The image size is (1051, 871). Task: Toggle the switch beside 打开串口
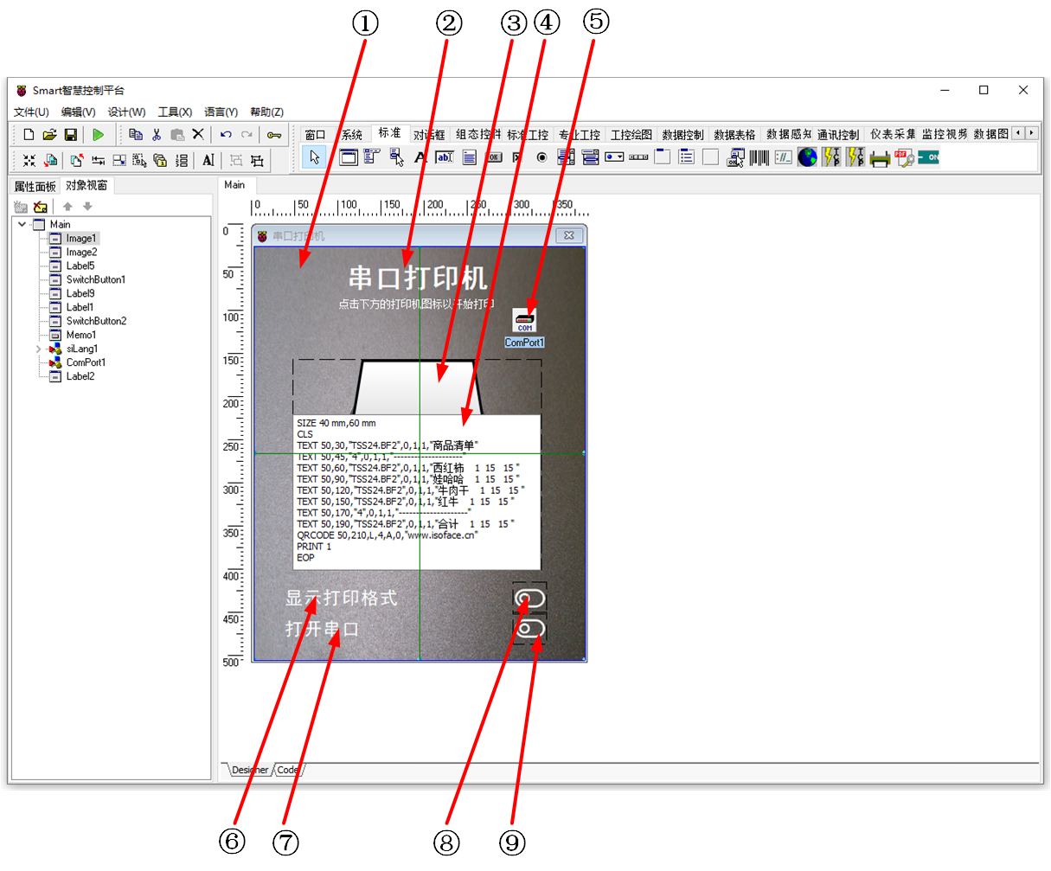point(530,629)
